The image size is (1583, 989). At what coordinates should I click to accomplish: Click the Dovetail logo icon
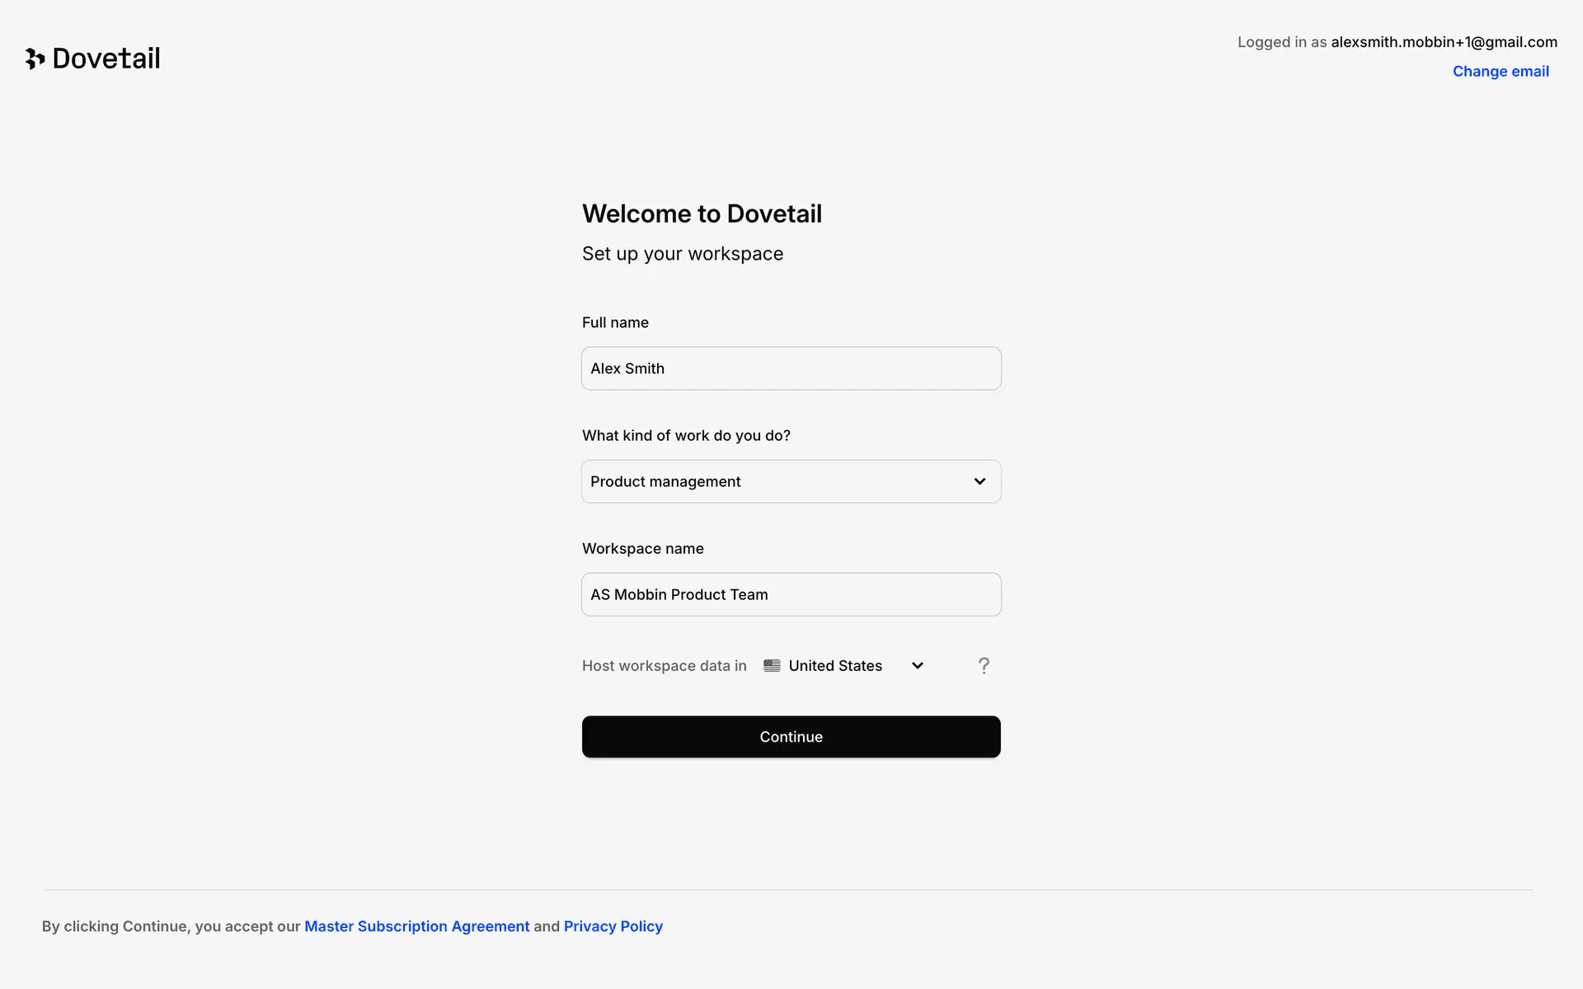click(35, 59)
